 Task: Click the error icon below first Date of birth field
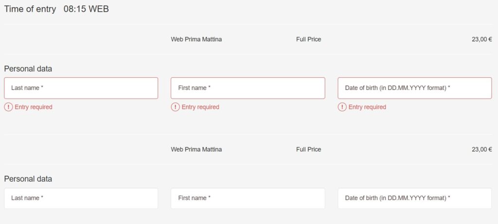(342, 107)
